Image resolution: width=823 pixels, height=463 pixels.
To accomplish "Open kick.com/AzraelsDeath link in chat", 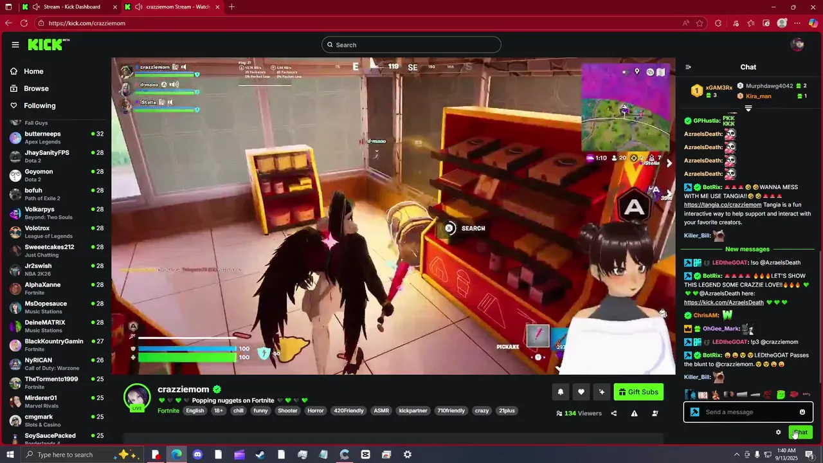I will 724,302.
